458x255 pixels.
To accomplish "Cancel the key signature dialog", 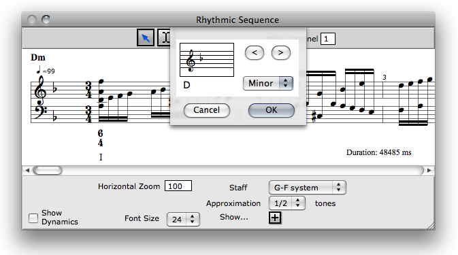I will click(x=207, y=110).
